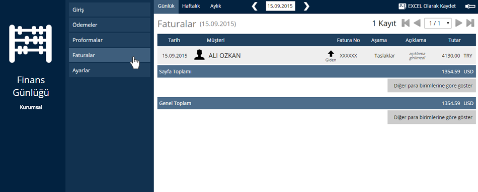Click the 15.09.2015 date input field
Image resolution: width=478 pixels, height=192 pixels.
[x=280, y=6]
